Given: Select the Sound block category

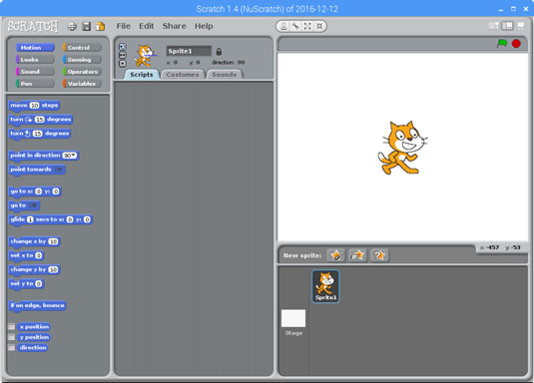Looking at the screenshot, I should point(35,72).
